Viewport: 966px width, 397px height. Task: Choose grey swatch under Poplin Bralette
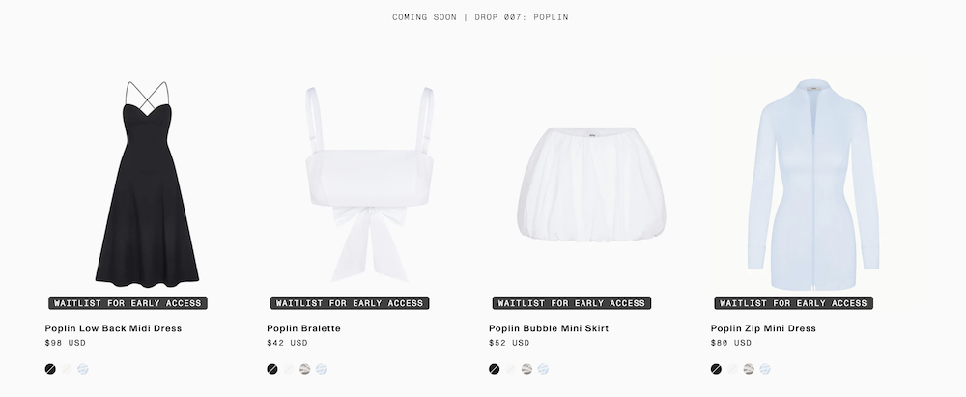pyautogui.click(x=305, y=369)
